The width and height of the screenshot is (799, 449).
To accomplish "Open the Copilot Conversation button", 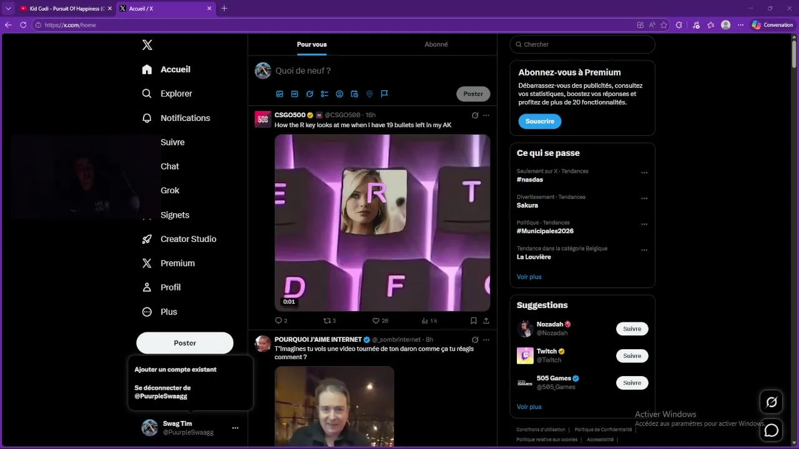I will 772,25.
